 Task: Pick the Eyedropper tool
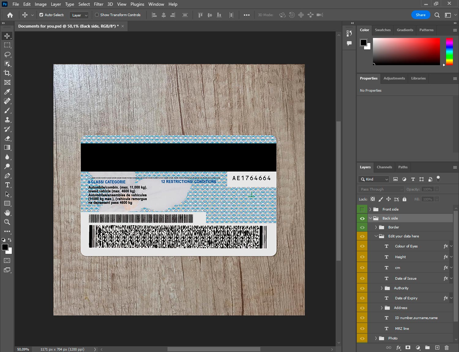point(7,92)
